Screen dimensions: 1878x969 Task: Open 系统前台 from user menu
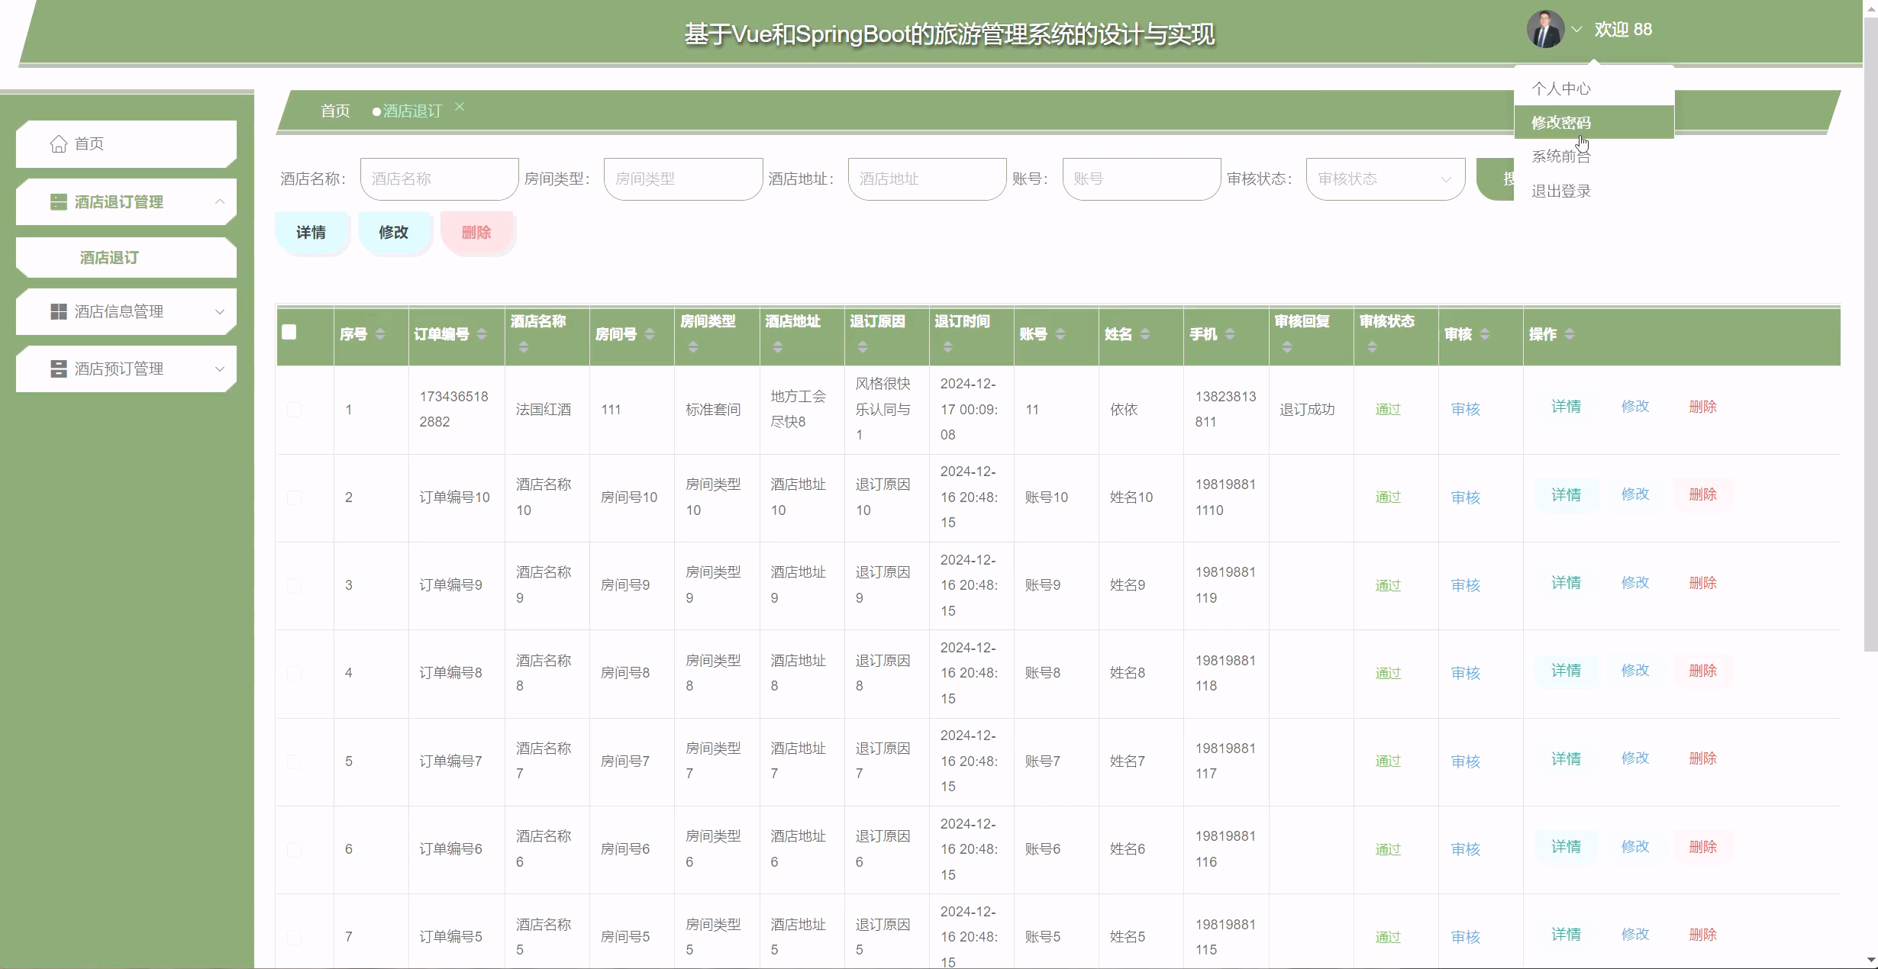coord(1594,156)
